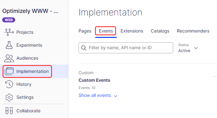Image resolution: width=217 pixels, height=118 pixels.
Task: Open the Extensions tab
Action: pos(132,31)
